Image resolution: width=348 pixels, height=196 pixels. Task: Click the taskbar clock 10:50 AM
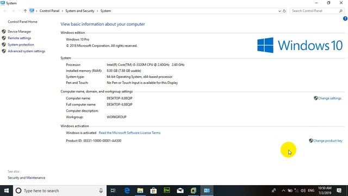click(325, 191)
